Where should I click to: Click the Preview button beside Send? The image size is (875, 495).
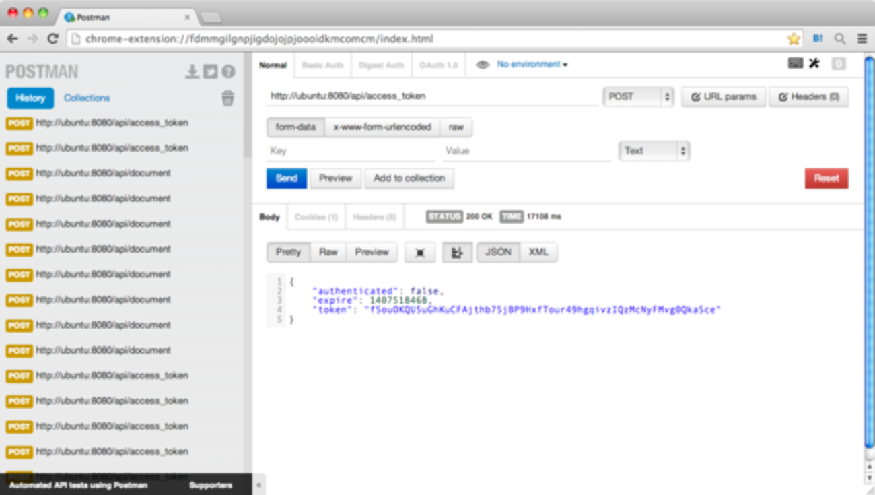tap(336, 178)
